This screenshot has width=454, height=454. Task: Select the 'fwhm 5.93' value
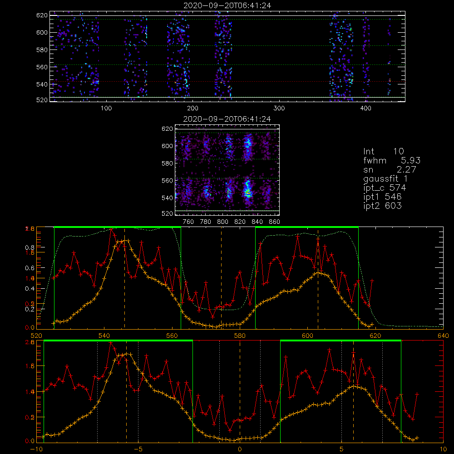(x=392, y=160)
